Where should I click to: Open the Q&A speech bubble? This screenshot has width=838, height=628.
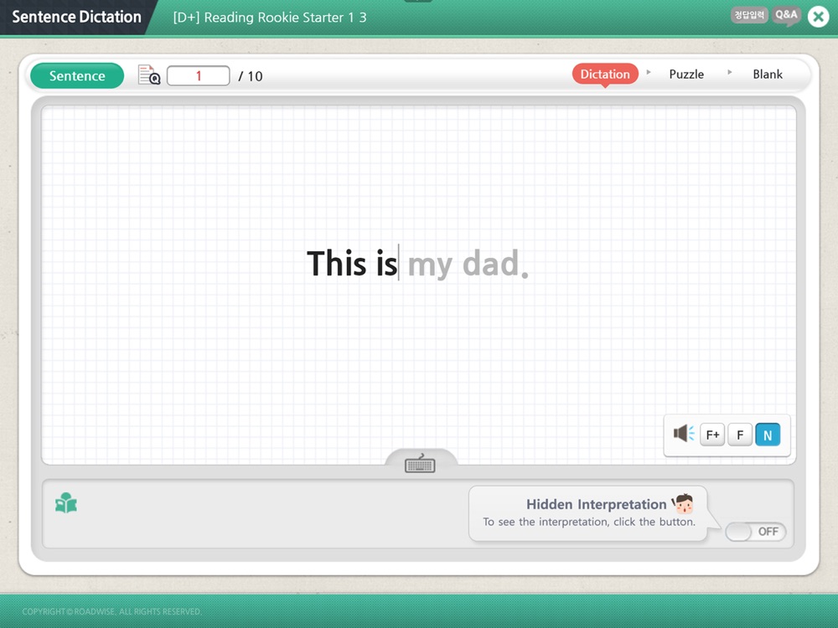pos(787,15)
